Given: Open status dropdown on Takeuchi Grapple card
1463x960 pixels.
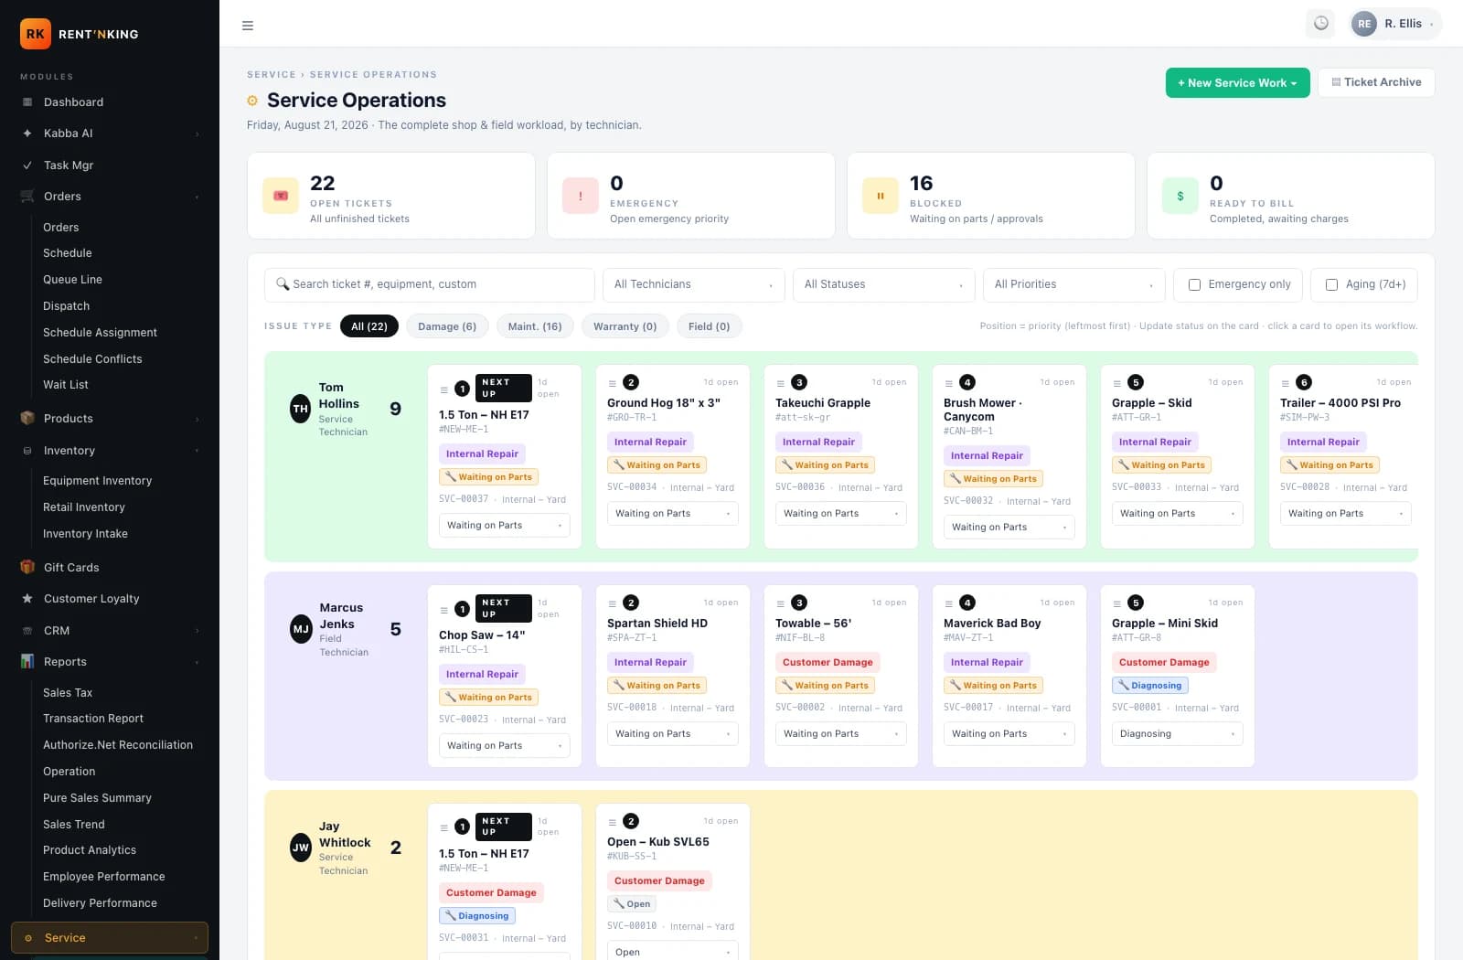Looking at the screenshot, I should pos(841,514).
